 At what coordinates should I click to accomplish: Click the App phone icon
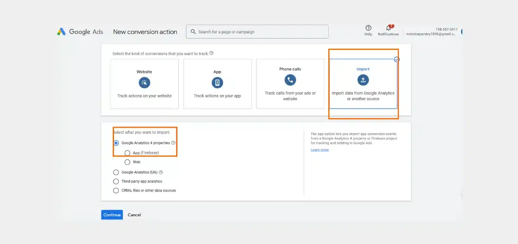point(217,83)
